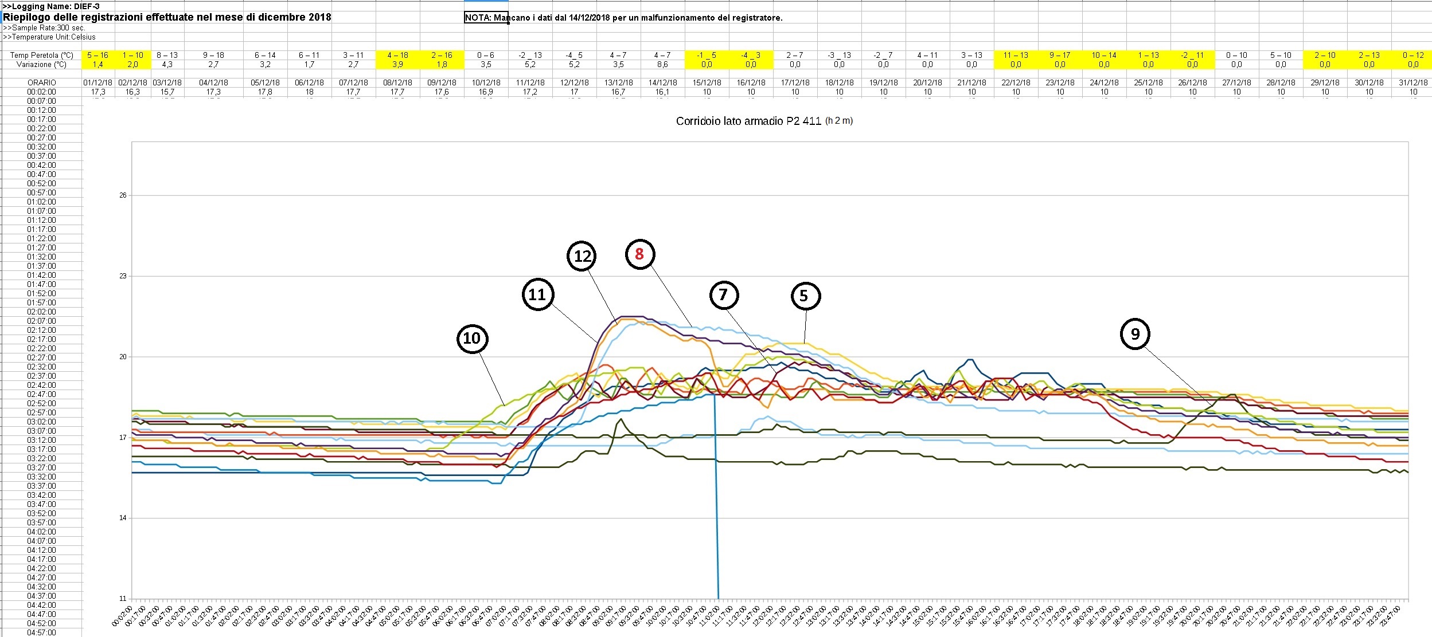Click the red callout marker 8
Image resolution: width=1432 pixels, height=637 pixels.
pos(639,254)
